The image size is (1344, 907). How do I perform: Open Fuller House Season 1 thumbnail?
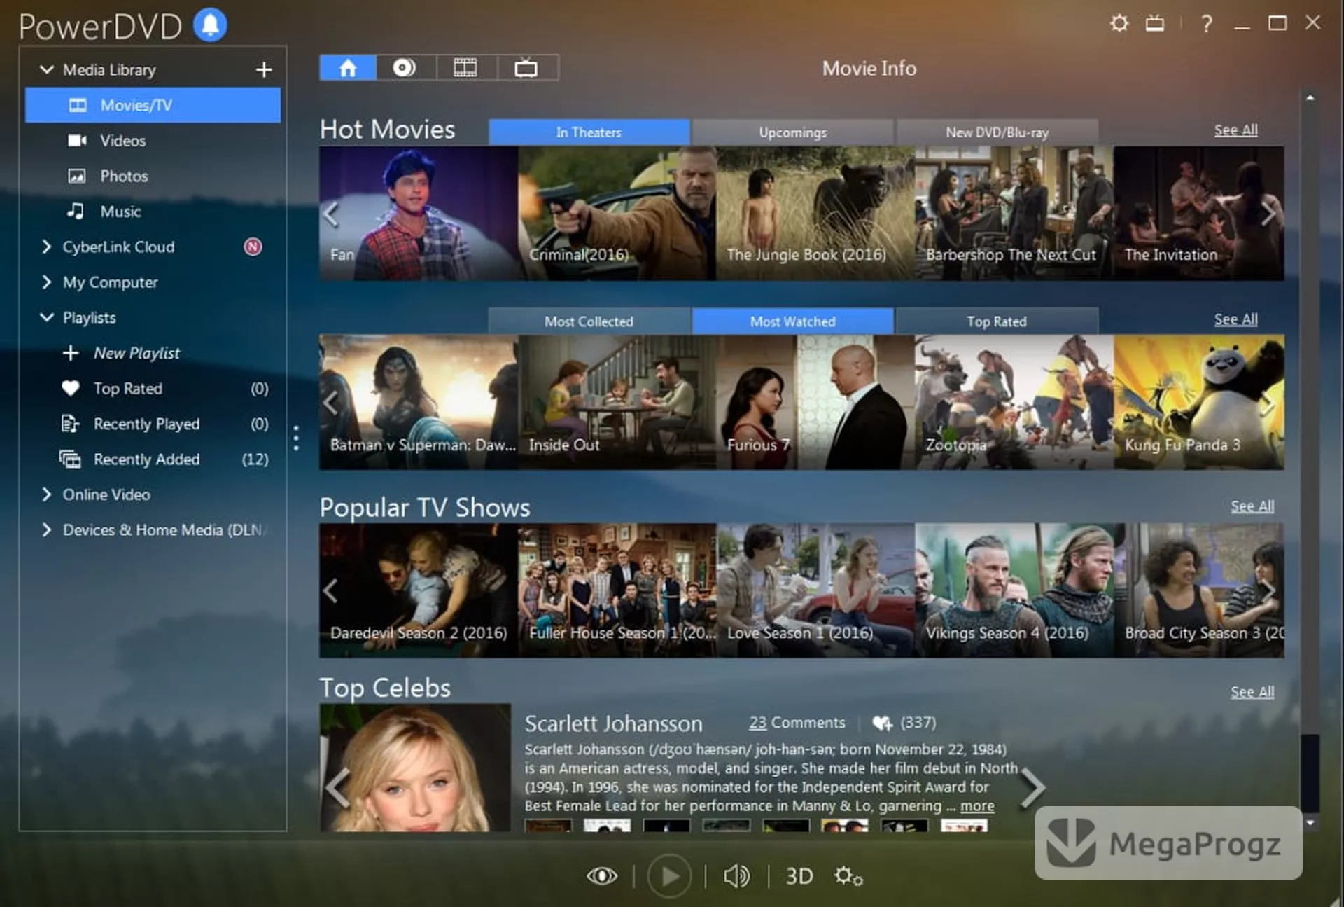coord(617,590)
